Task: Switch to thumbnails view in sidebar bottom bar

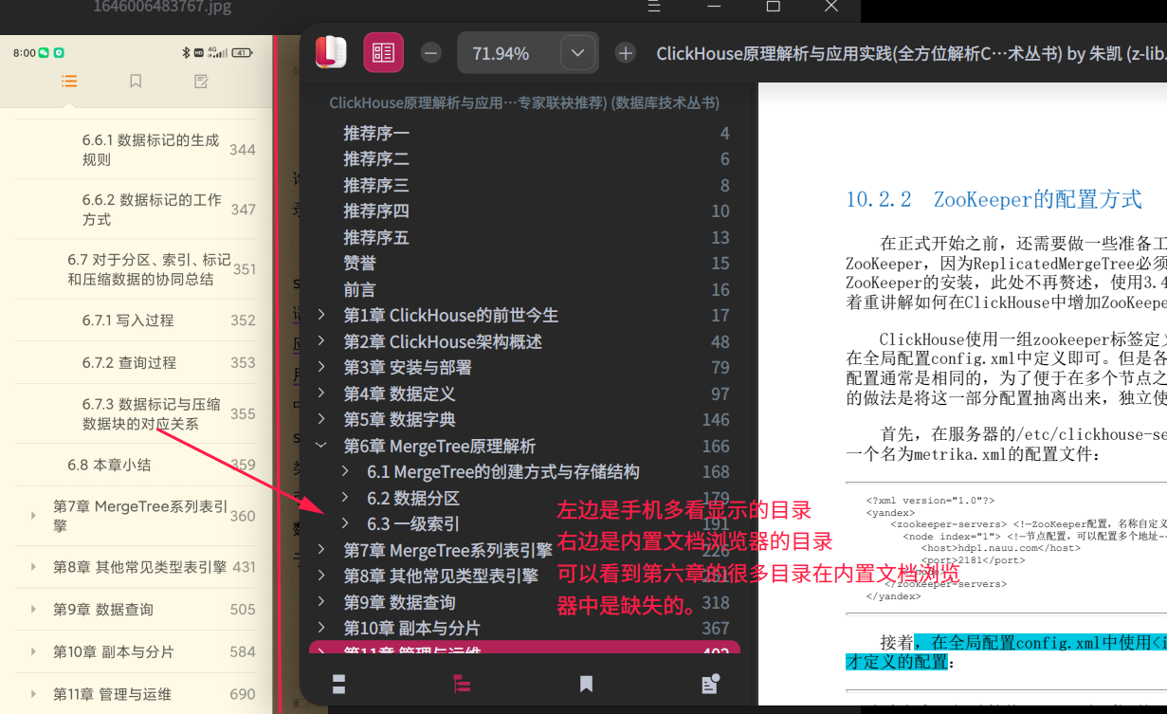Action: click(338, 684)
